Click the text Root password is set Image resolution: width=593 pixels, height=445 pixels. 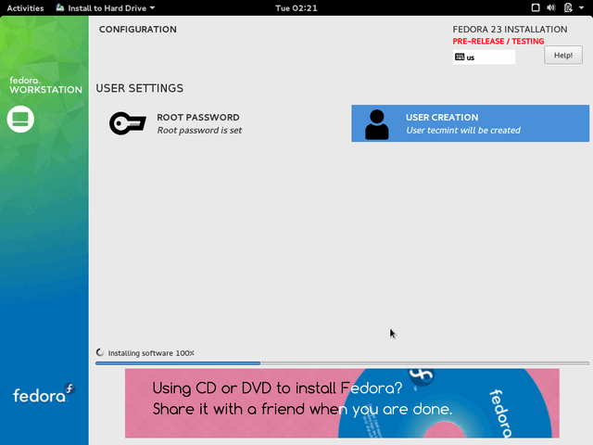point(199,131)
